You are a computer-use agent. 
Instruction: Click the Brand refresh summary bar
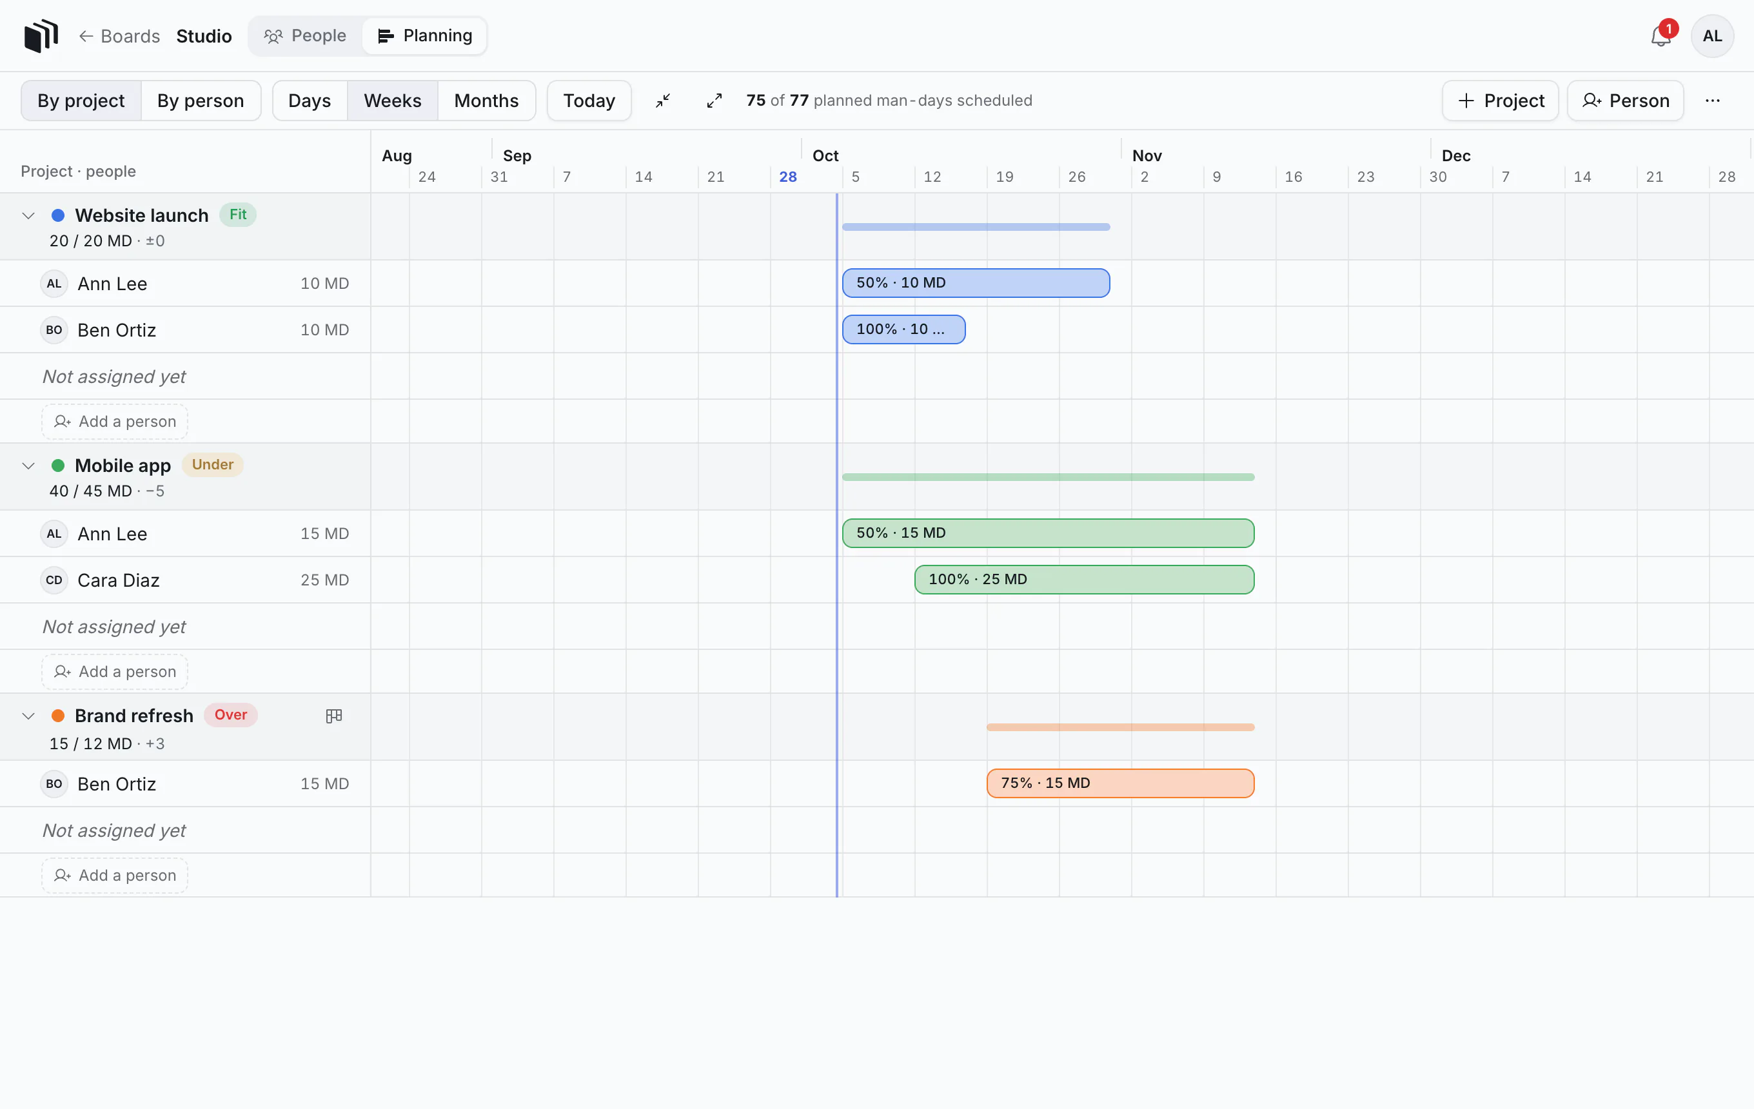1120,727
